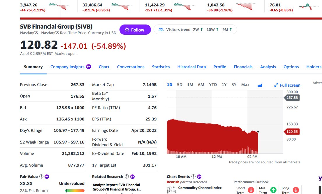
Task: Click the Fair Value help question mark
Action: pyautogui.click(x=41, y=176)
